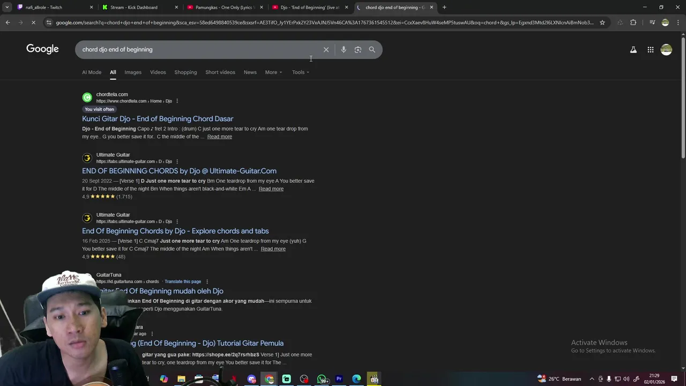Select the News search filter
686x386 pixels.
(250, 72)
